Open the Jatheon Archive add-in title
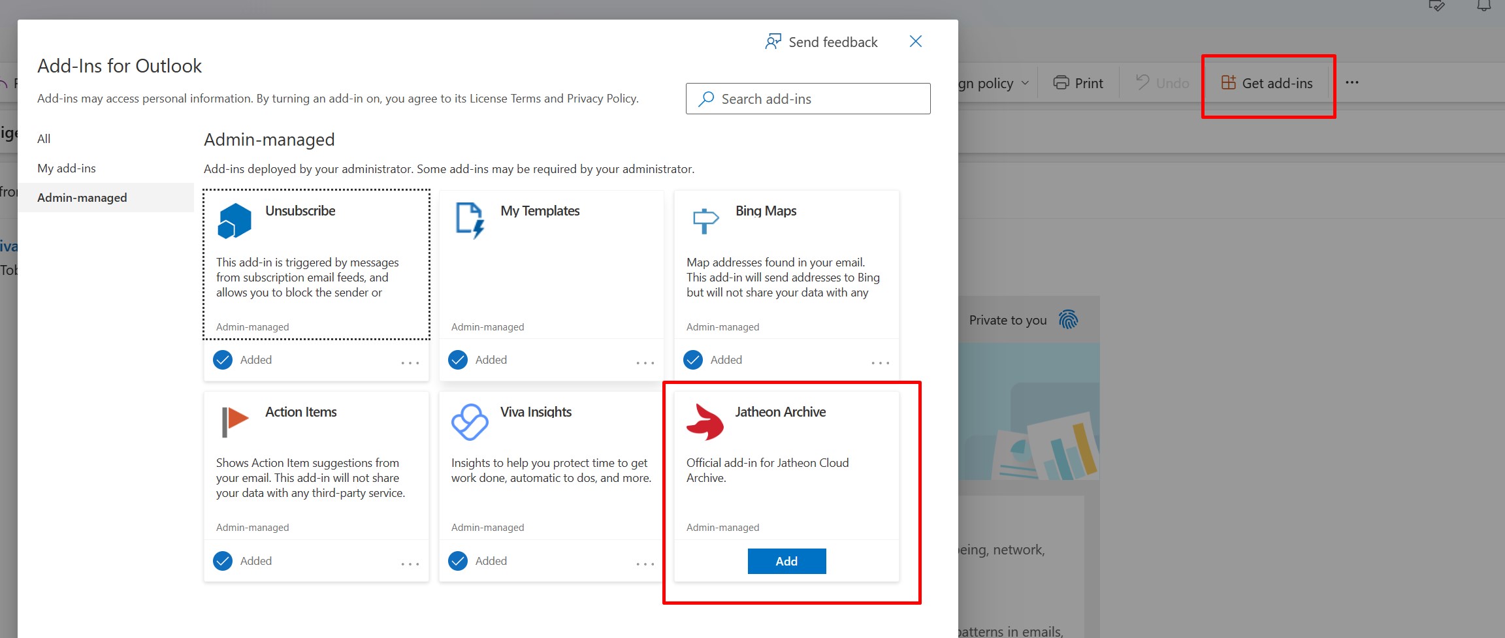 point(781,411)
